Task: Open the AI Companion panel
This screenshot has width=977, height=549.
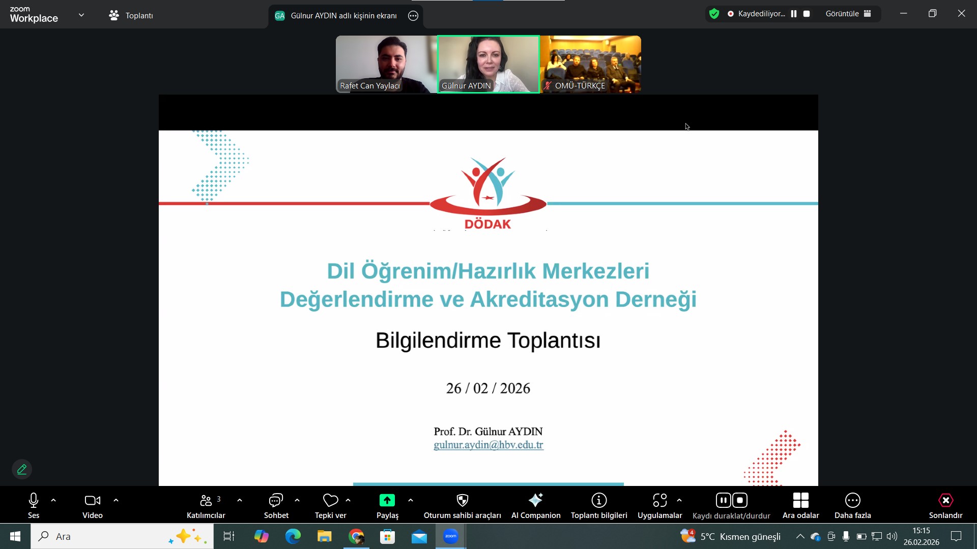Action: (x=535, y=501)
